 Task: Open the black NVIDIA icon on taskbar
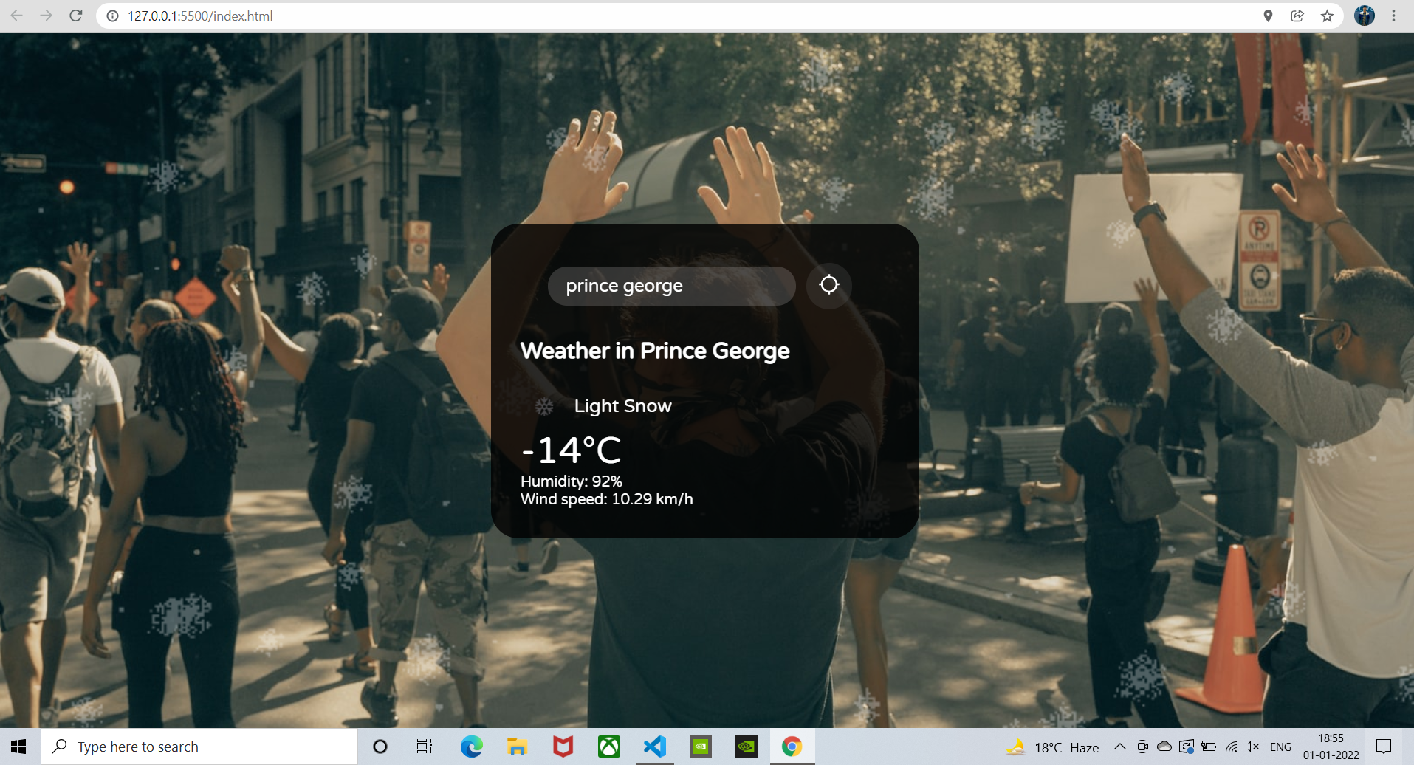(x=746, y=747)
